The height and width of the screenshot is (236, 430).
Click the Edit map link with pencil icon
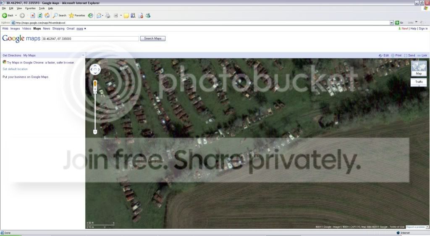[x=384, y=55]
